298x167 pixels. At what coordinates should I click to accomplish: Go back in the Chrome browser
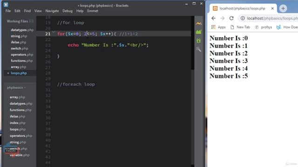(213, 18)
